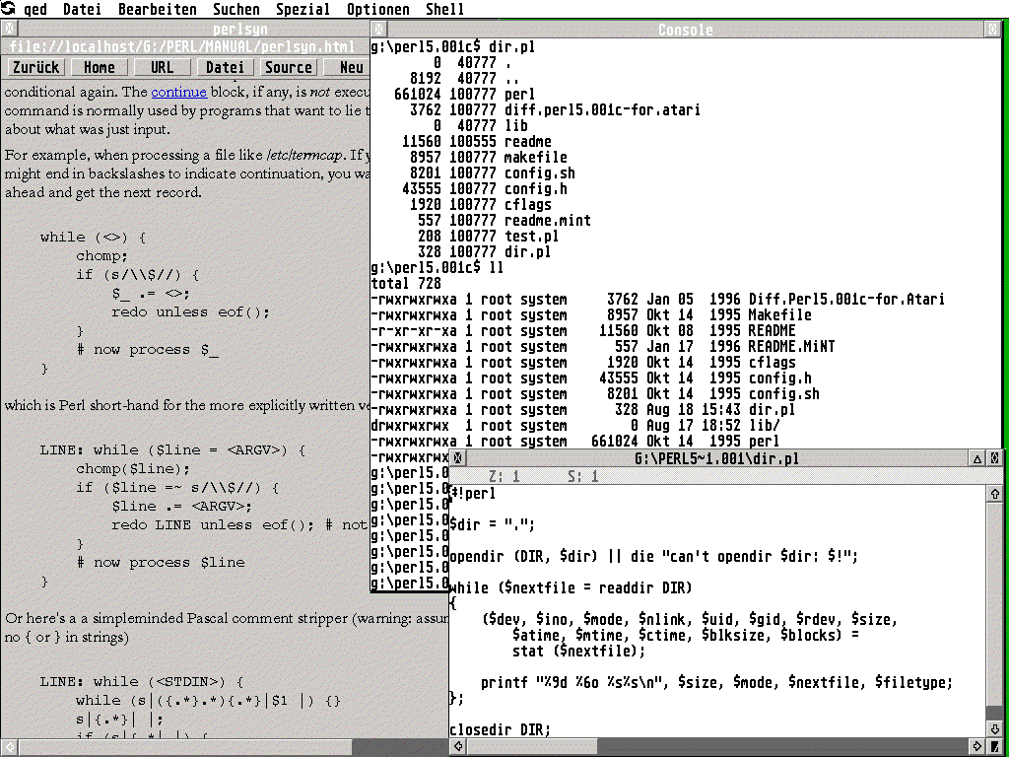Follow the 'continue' hyperlink
This screenshot has height=757, width=1009.
pyautogui.click(x=178, y=92)
